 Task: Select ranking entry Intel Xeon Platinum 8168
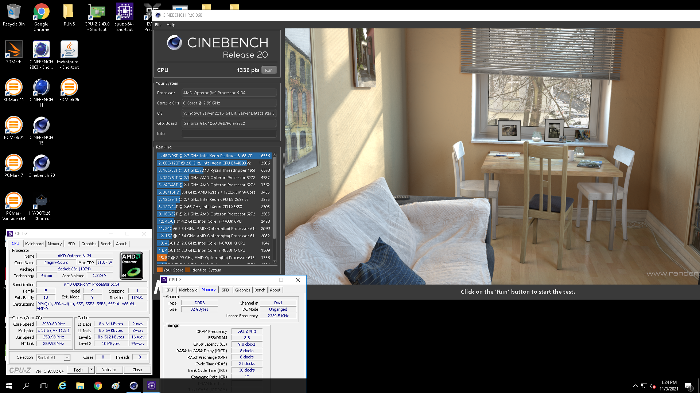coord(214,156)
